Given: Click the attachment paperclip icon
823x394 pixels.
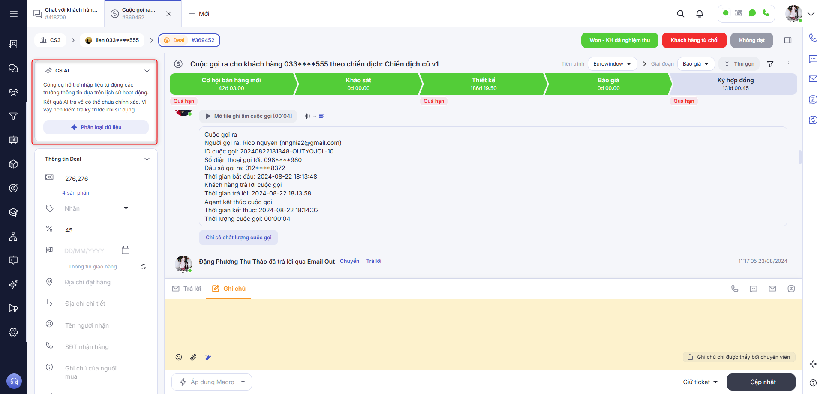Looking at the screenshot, I should point(193,357).
